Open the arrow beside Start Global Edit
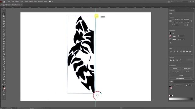Image resolution: width=195 pixels, height=109 pixels. pos(192,78)
